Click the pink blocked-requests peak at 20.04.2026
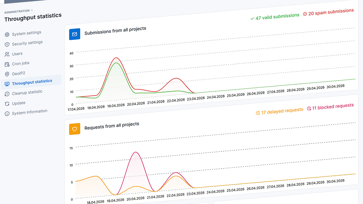363x204 pixels. tap(136, 152)
